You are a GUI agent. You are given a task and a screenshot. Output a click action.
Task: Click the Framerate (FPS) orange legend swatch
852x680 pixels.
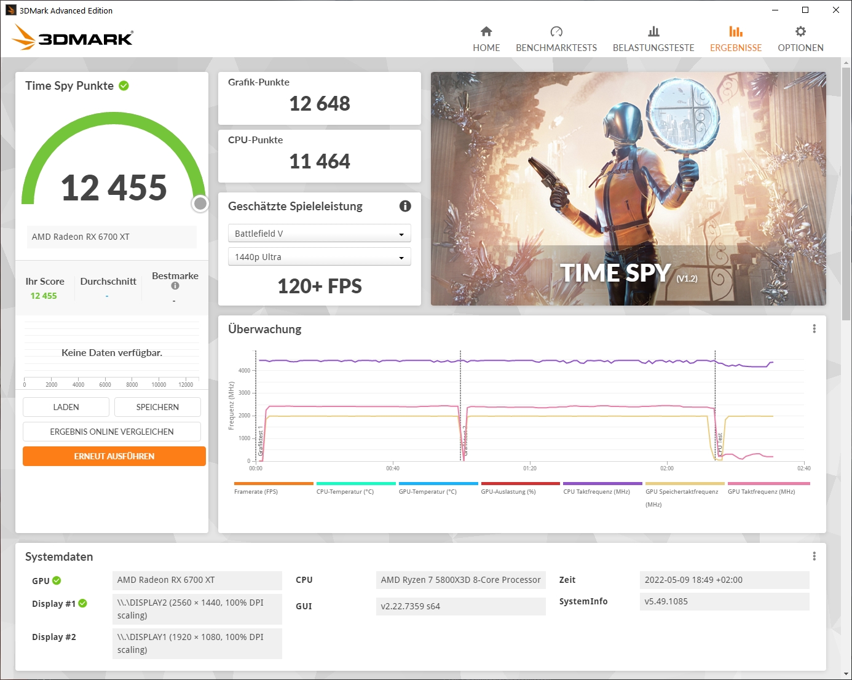click(x=273, y=484)
